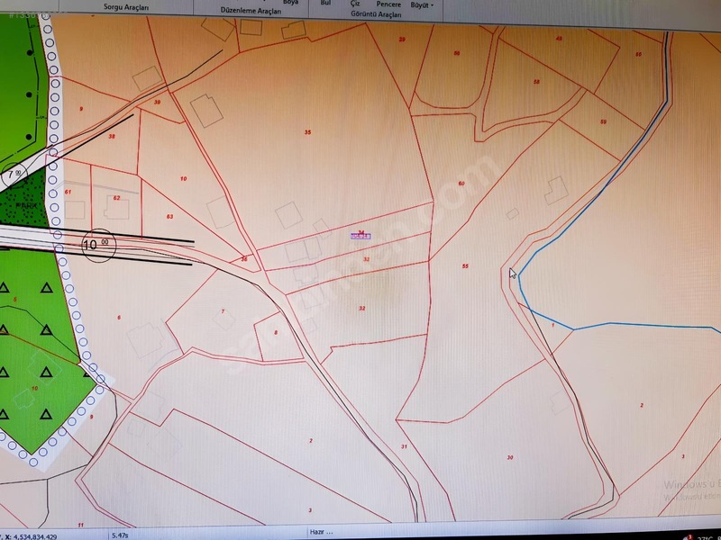
Task: Select the Çiz draw tool
Action: (x=354, y=4)
